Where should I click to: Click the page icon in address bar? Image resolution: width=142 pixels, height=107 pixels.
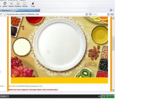pyautogui.click(x=5, y=14)
